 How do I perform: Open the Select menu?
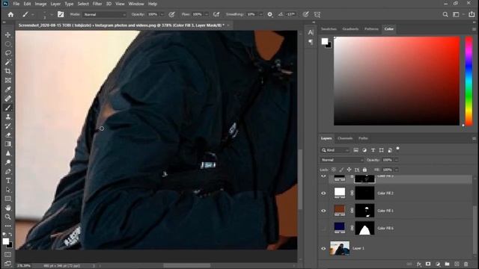tap(83, 4)
